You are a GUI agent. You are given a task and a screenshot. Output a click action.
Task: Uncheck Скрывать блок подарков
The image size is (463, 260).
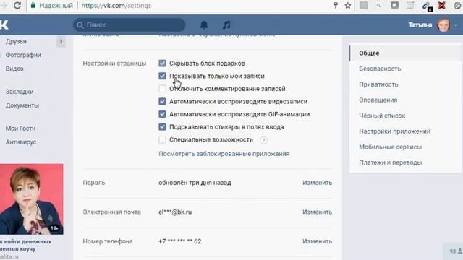click(x=162, y=63)
